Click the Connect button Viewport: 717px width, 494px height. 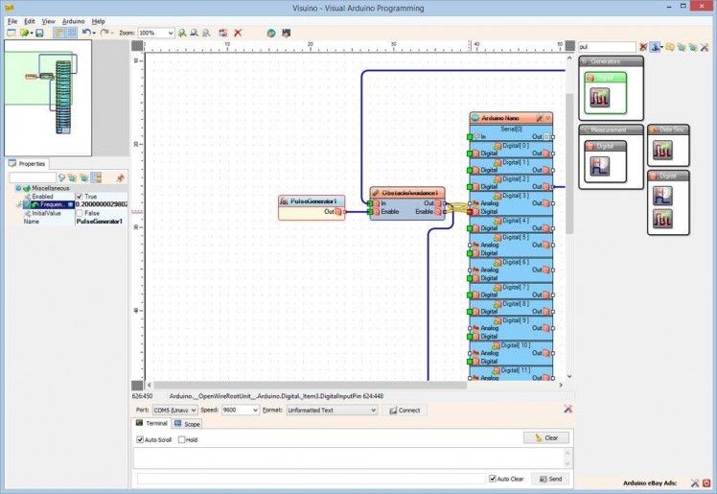click(x=404, y=410)
